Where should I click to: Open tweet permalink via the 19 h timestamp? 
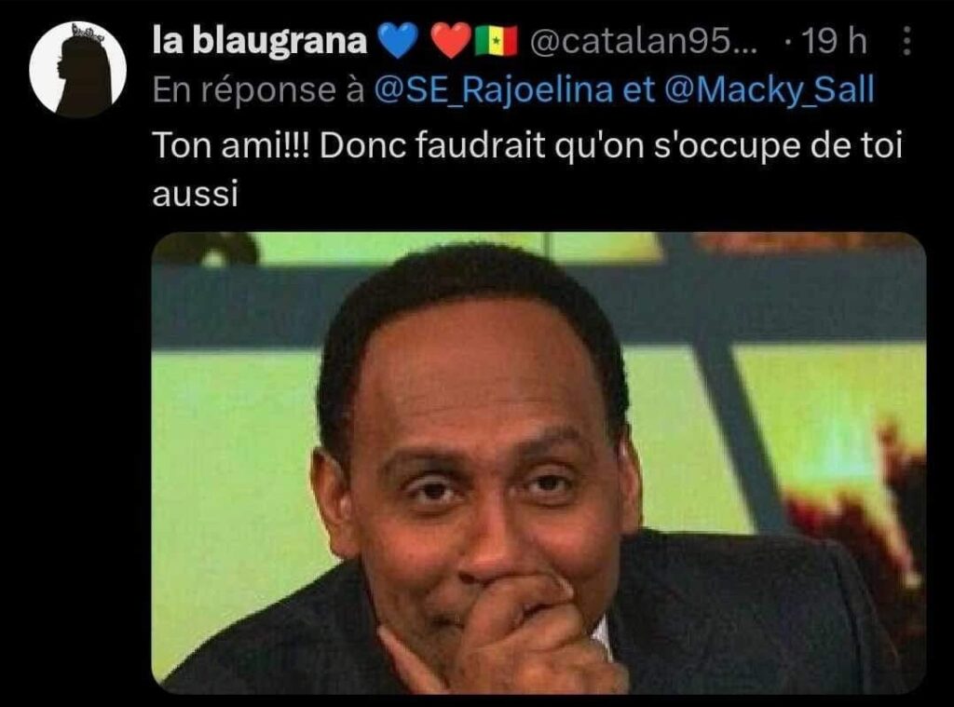coord(834,41)
